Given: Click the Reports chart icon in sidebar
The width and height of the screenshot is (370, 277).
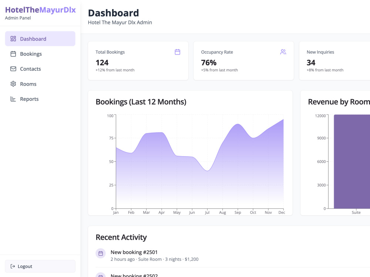Looking at the screenshot, I should pos(13,99).
